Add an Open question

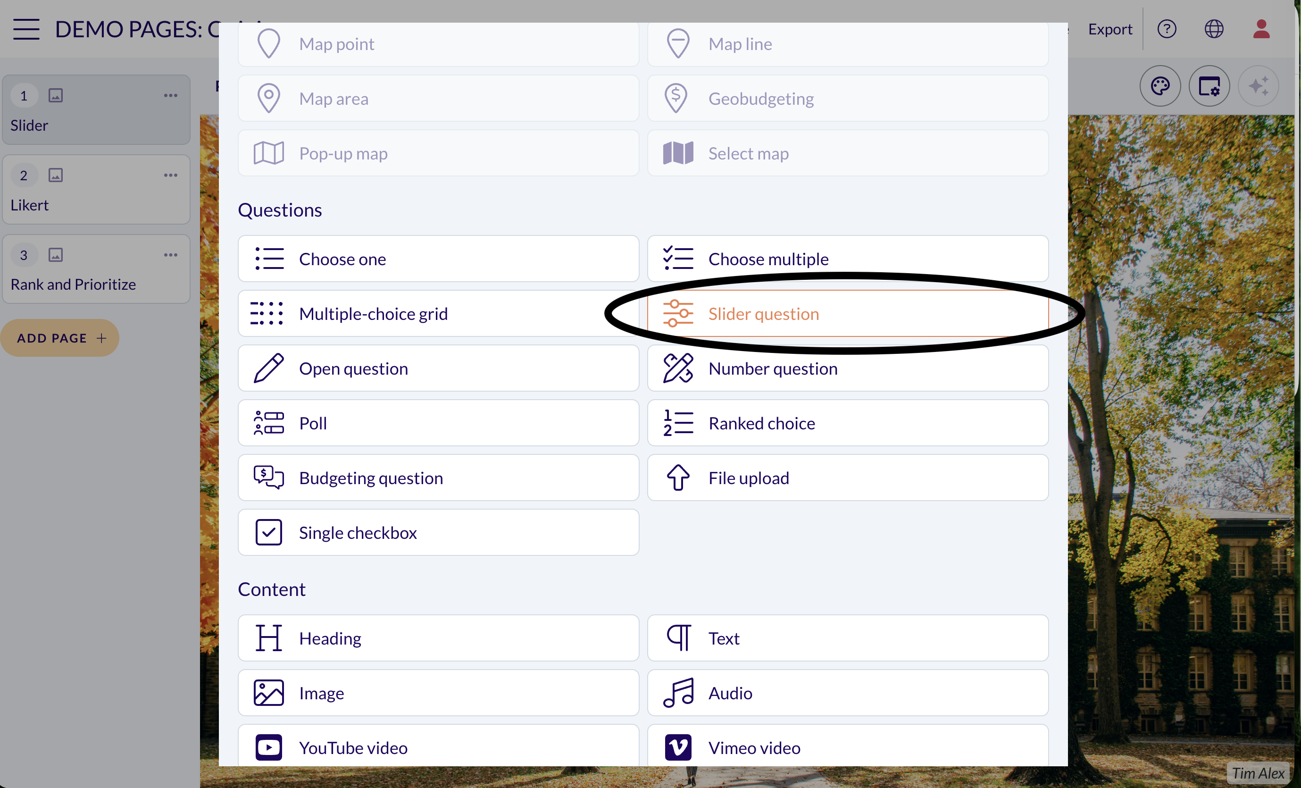click(438, 369)
